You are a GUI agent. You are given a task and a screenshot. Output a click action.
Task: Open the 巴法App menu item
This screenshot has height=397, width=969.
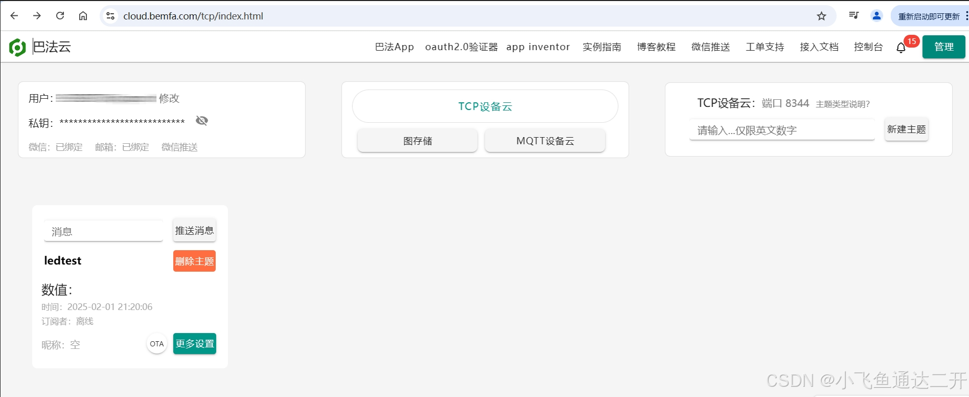point(394,47)
